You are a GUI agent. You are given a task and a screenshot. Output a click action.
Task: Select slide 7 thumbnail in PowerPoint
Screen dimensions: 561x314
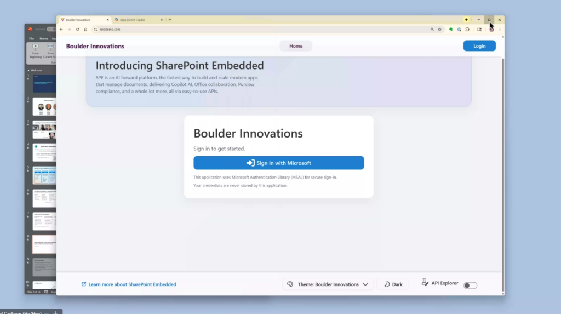pyautogui.click(x=44, y=221)
